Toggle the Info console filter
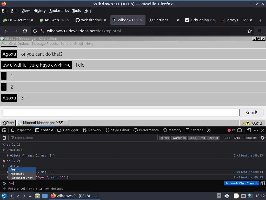Image resolution: width=266 pixels, height=200 pixels. 202,138
